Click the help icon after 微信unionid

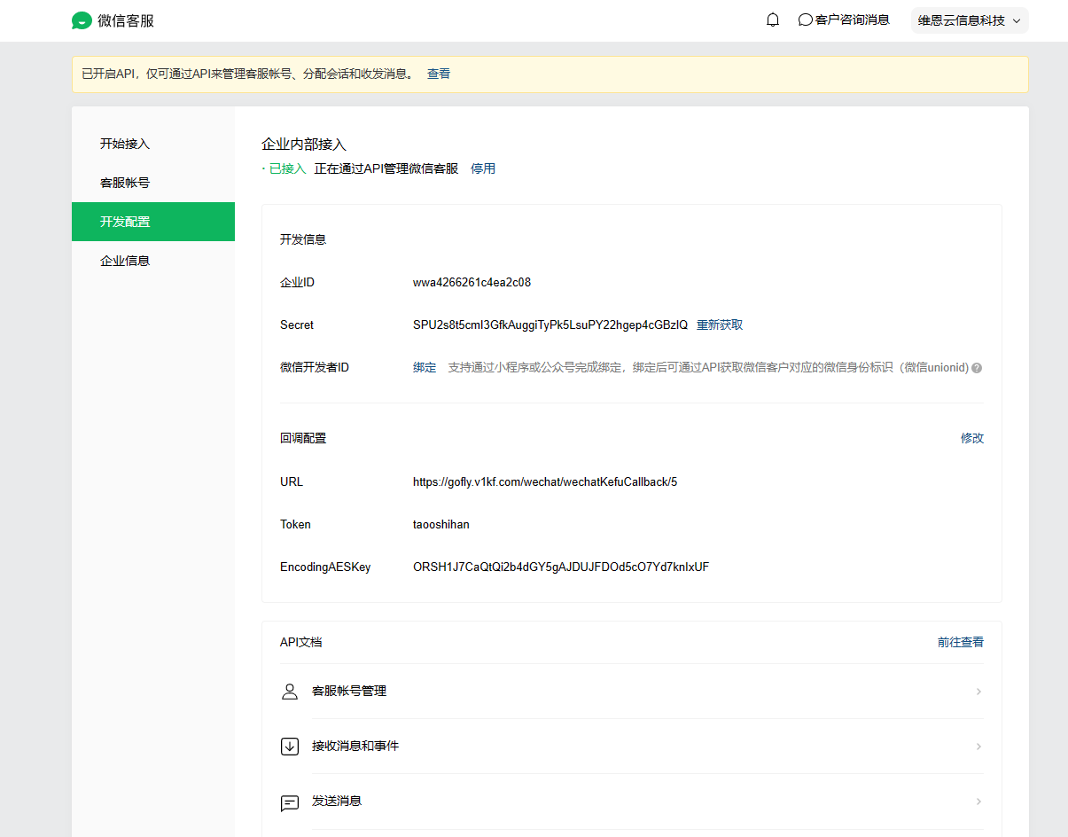click(x=977, y=368)
